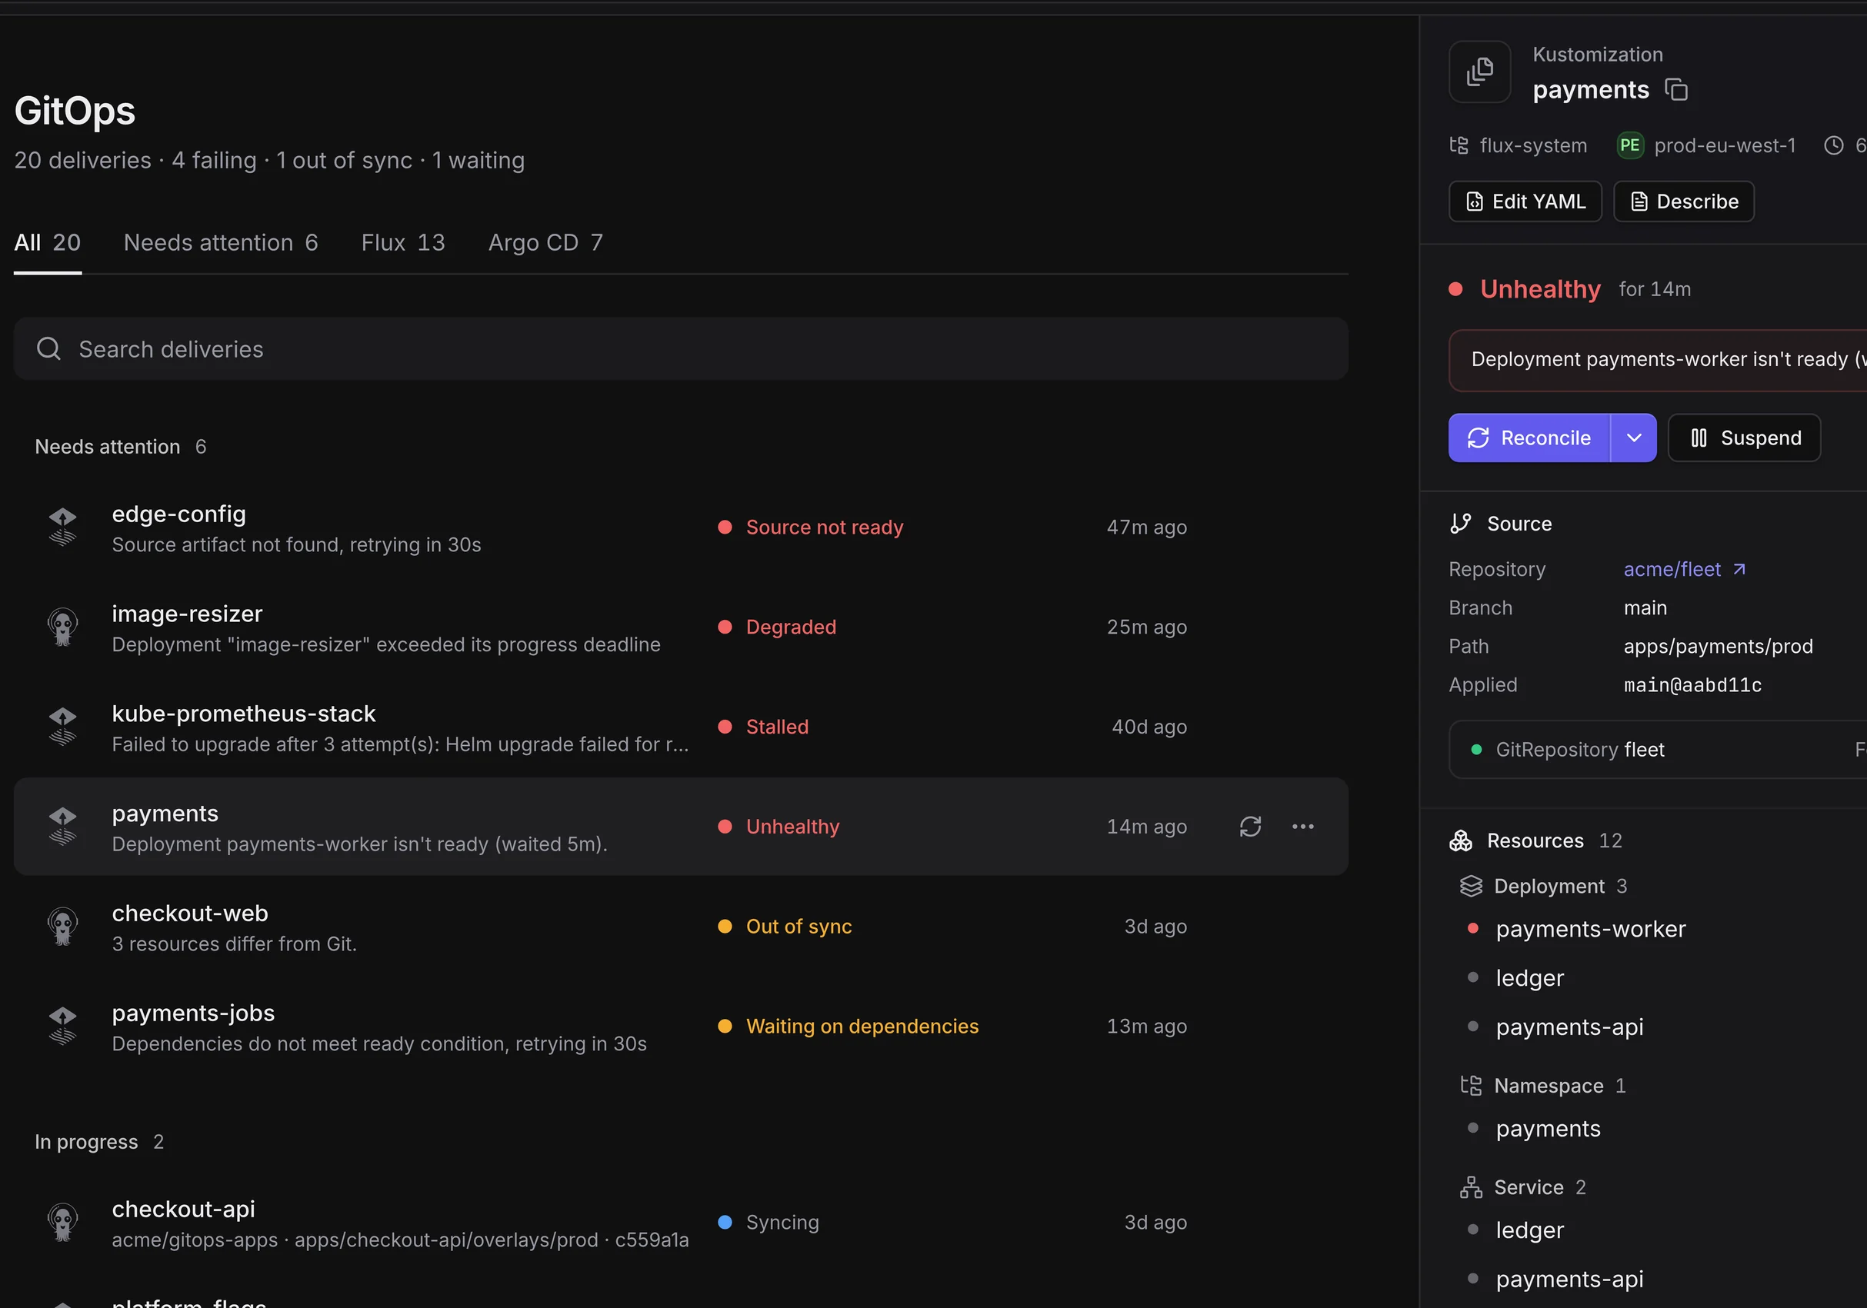
Task: Select the edge-config delivery row
Action: point(681,528)
